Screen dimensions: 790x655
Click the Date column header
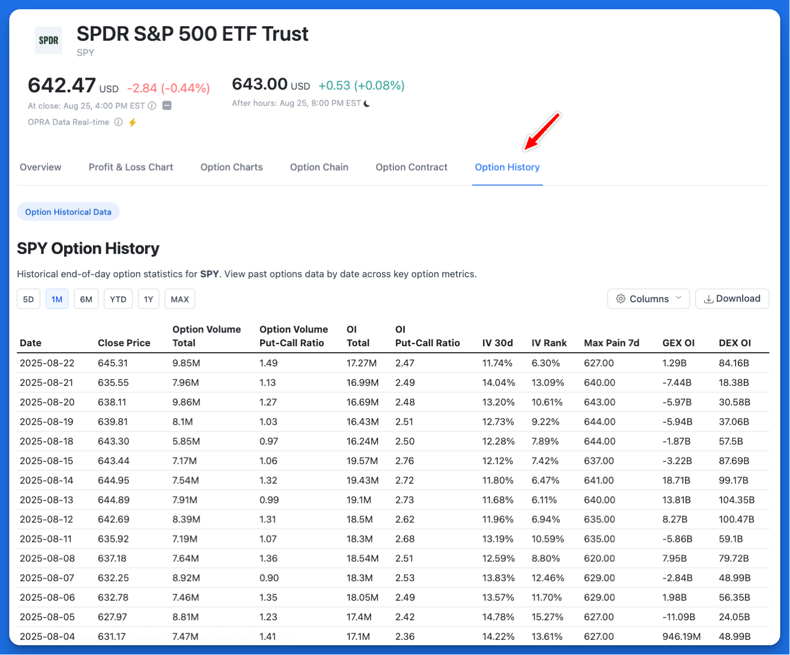pos(30,343)
